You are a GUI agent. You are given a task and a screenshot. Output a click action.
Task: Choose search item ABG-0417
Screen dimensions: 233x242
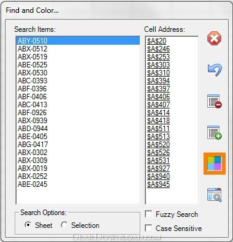click(78, 144)
